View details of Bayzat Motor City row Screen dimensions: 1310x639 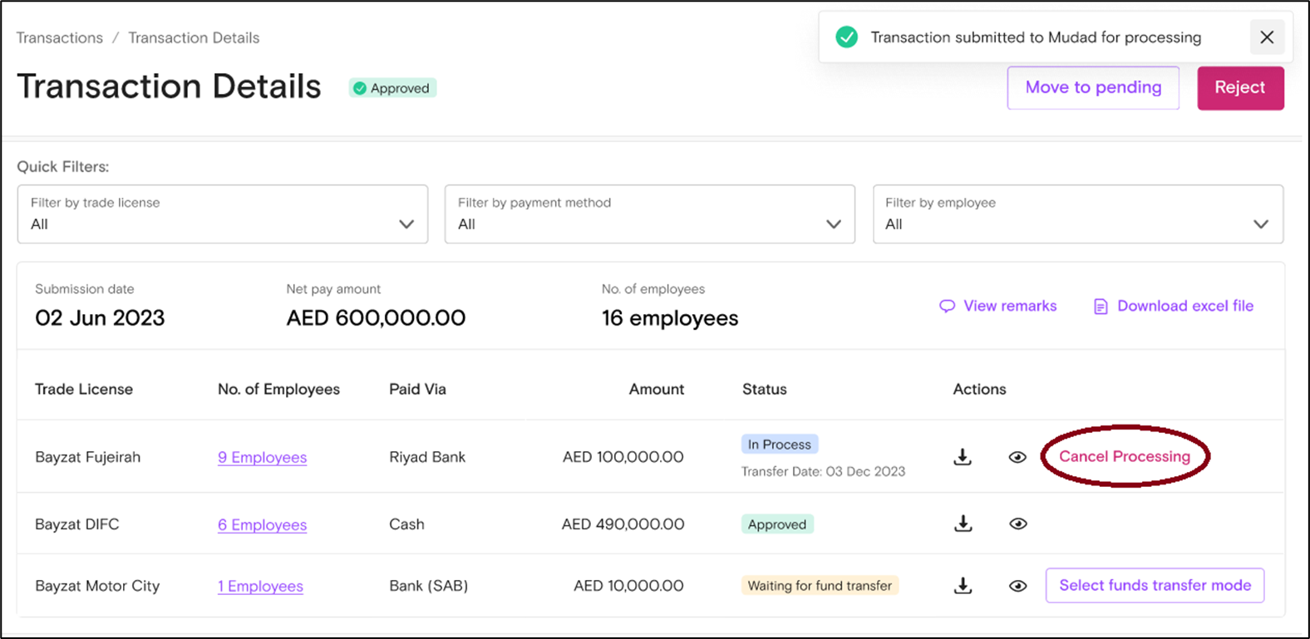[x=1017, y=586]
